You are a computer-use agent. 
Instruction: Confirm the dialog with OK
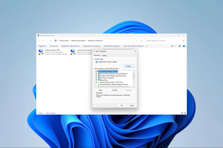[122, 105]
